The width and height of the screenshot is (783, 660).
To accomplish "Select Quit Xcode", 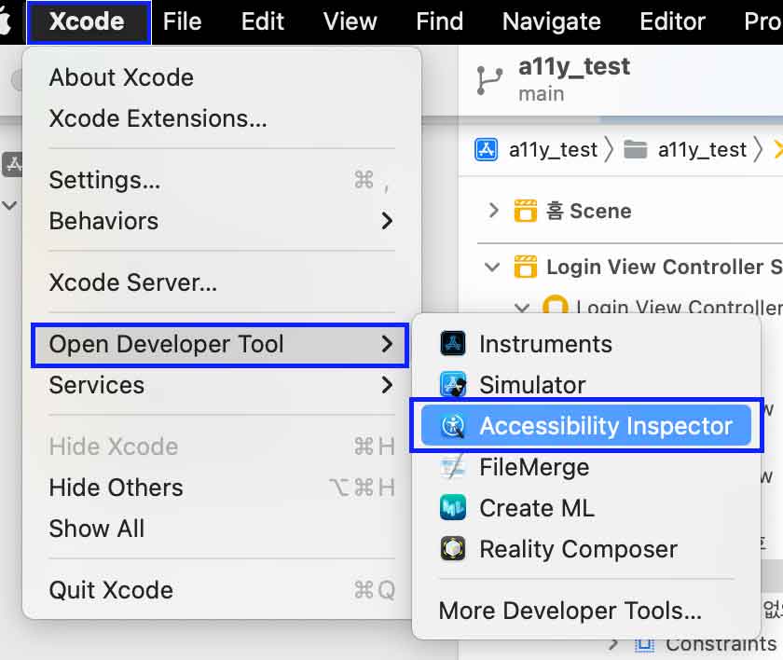I will click(x=221, y=589).
